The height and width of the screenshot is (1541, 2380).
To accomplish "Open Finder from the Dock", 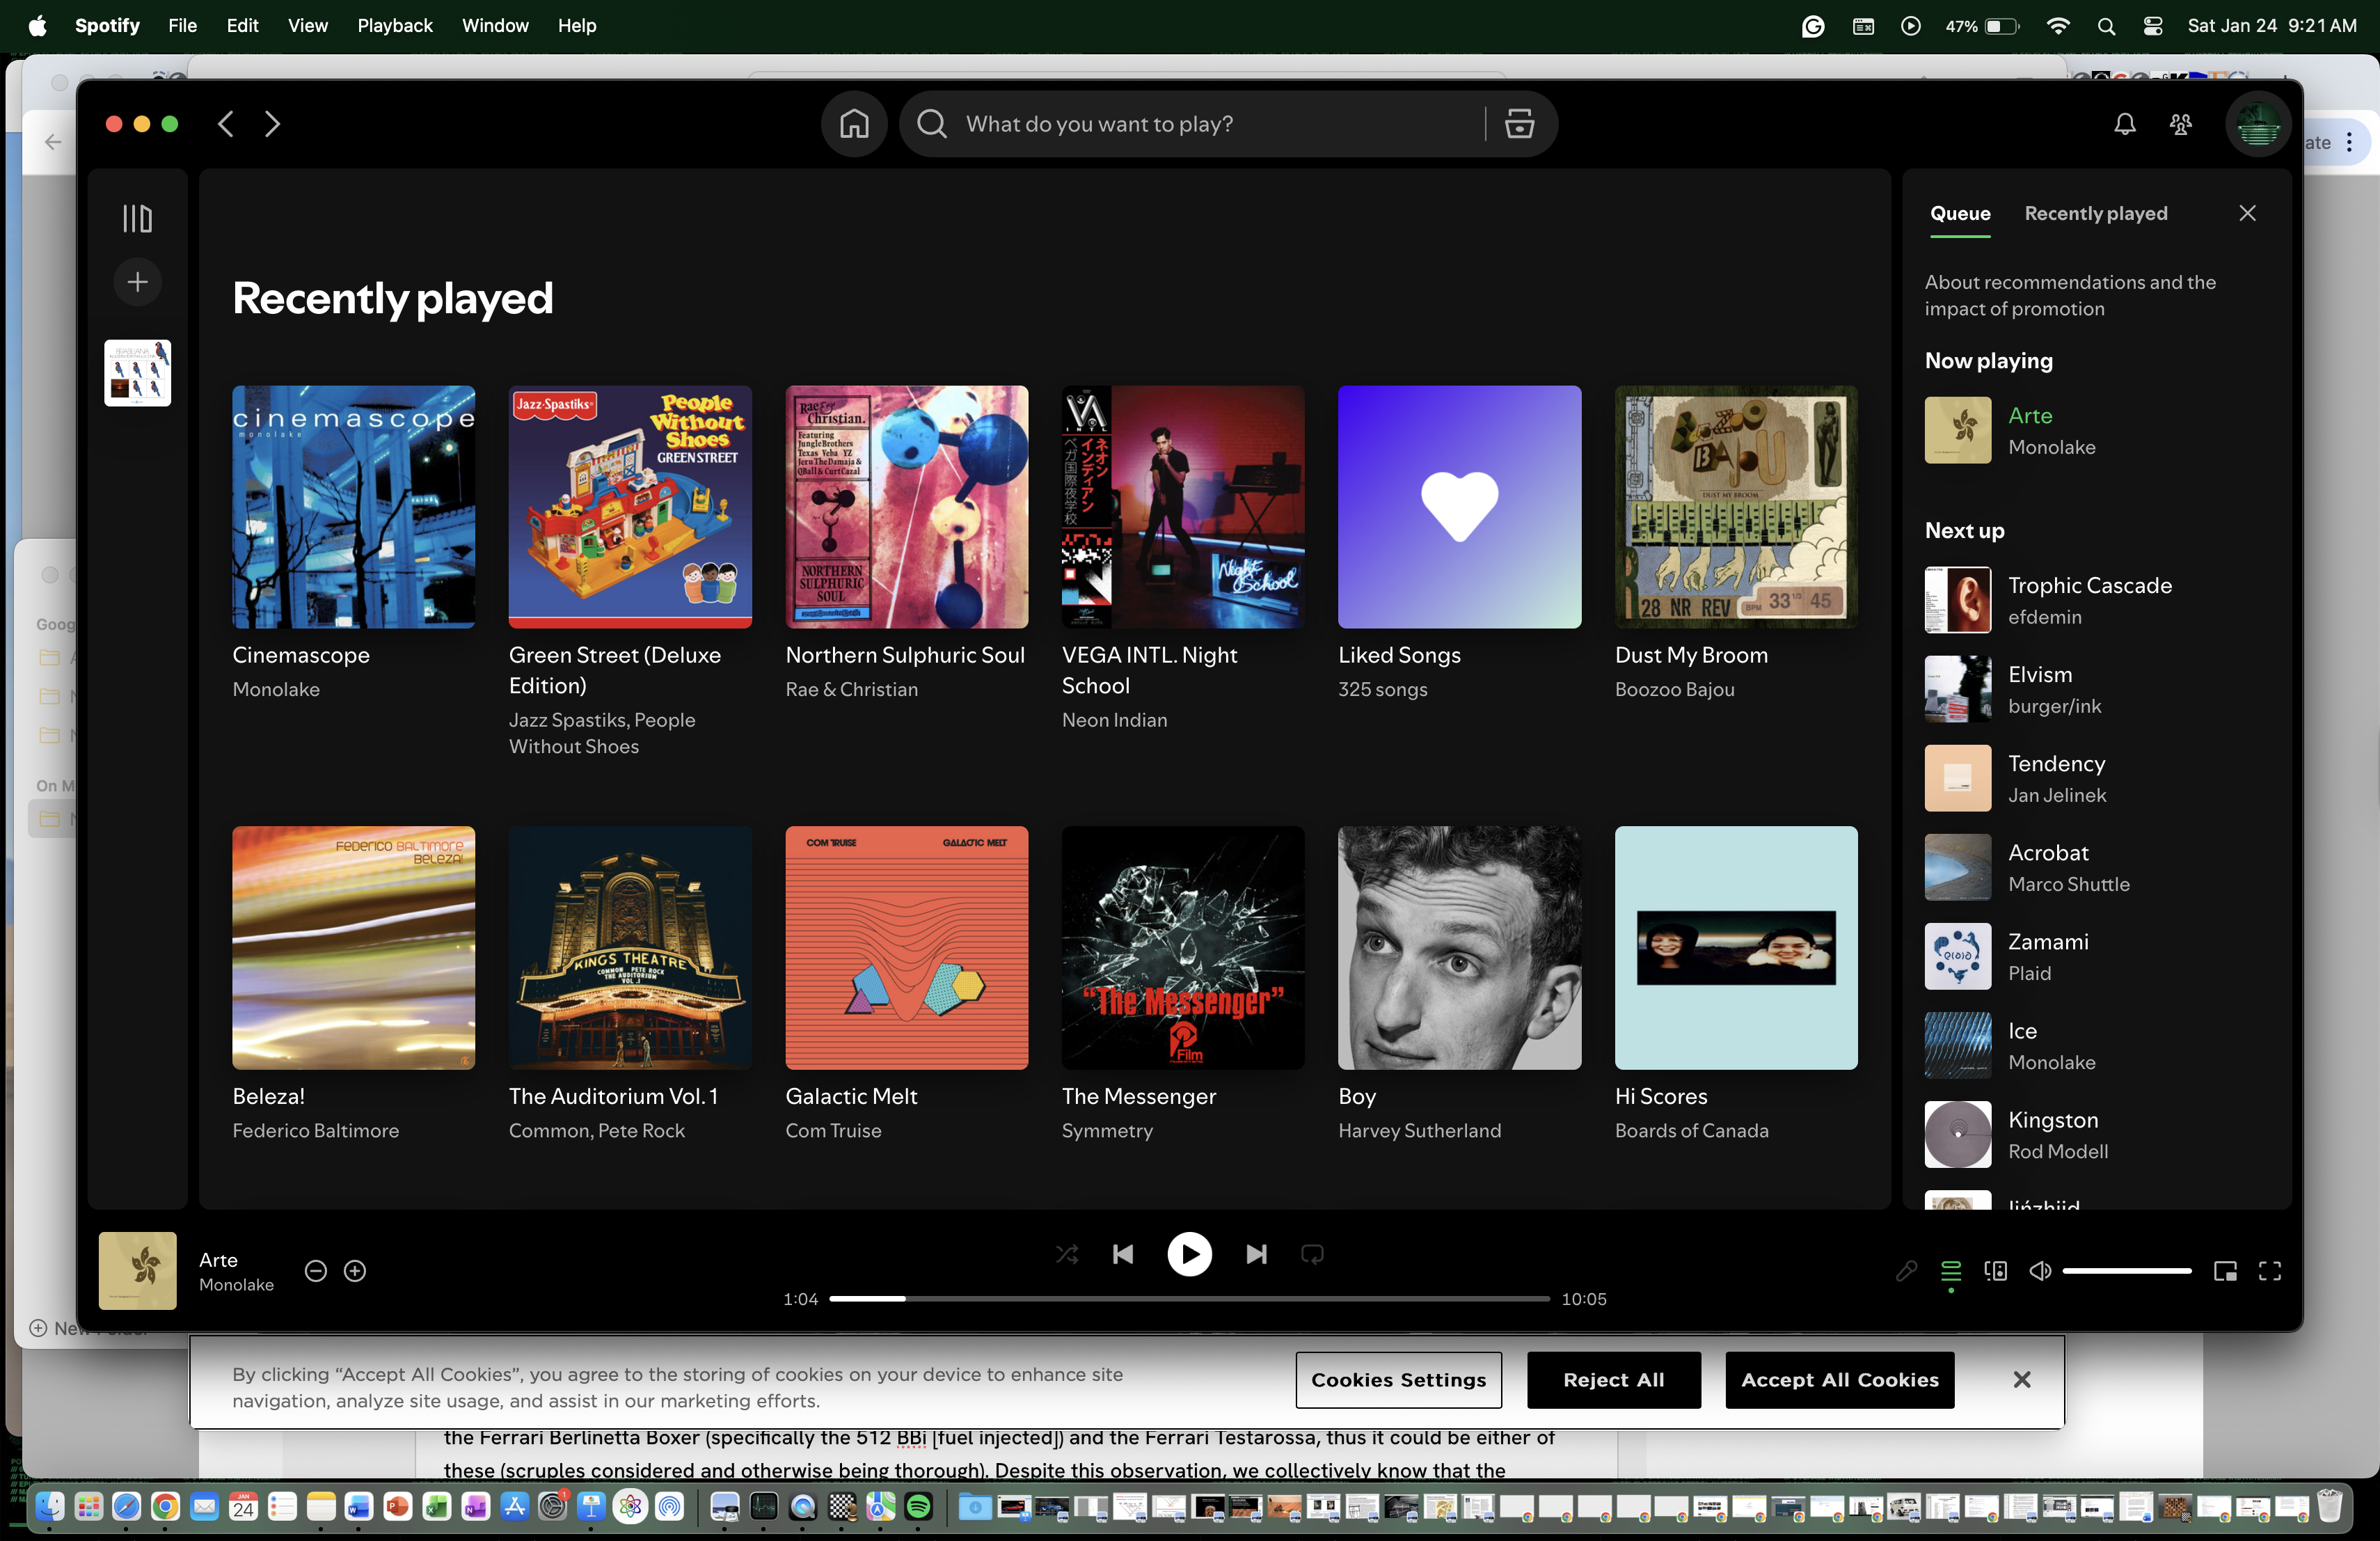I will [x=49, y=1506].
